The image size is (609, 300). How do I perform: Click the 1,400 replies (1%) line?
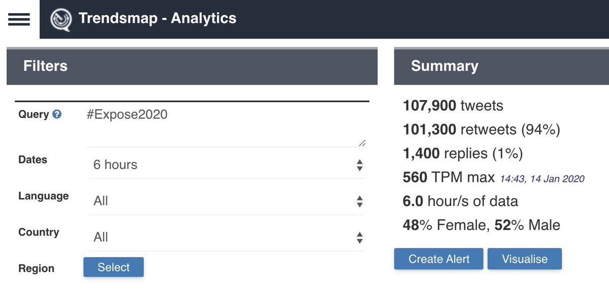463,154
